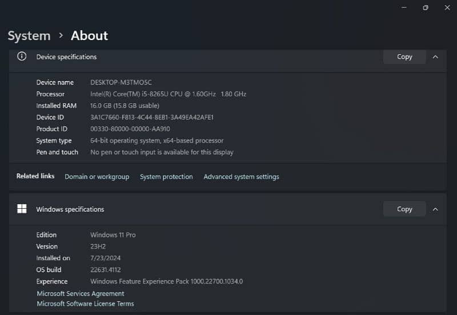Viewport: 457px width, 315px height.
Task: Copy the device specifications
Action: coord(404,56)
